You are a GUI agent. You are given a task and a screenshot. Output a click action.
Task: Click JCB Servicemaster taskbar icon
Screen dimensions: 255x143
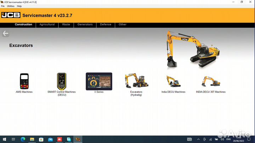coord(78,139)
